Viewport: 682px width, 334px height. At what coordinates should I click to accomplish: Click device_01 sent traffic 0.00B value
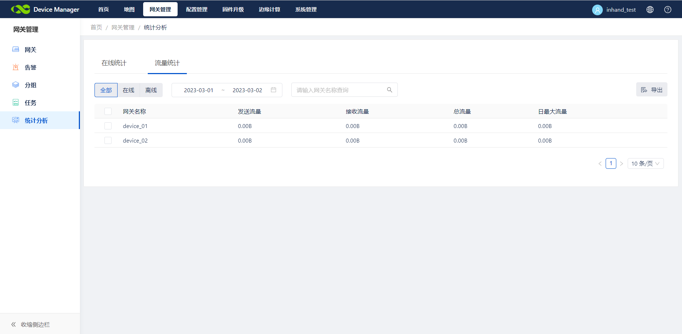(245, 126)
